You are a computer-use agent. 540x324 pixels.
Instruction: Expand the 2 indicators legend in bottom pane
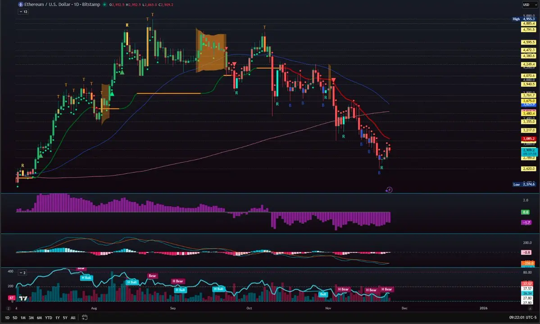23,272
